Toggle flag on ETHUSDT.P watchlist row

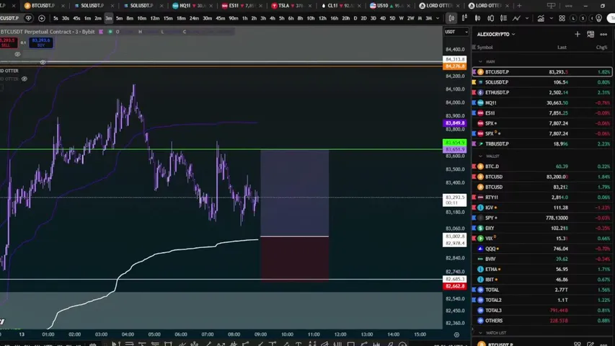point(474,92)
